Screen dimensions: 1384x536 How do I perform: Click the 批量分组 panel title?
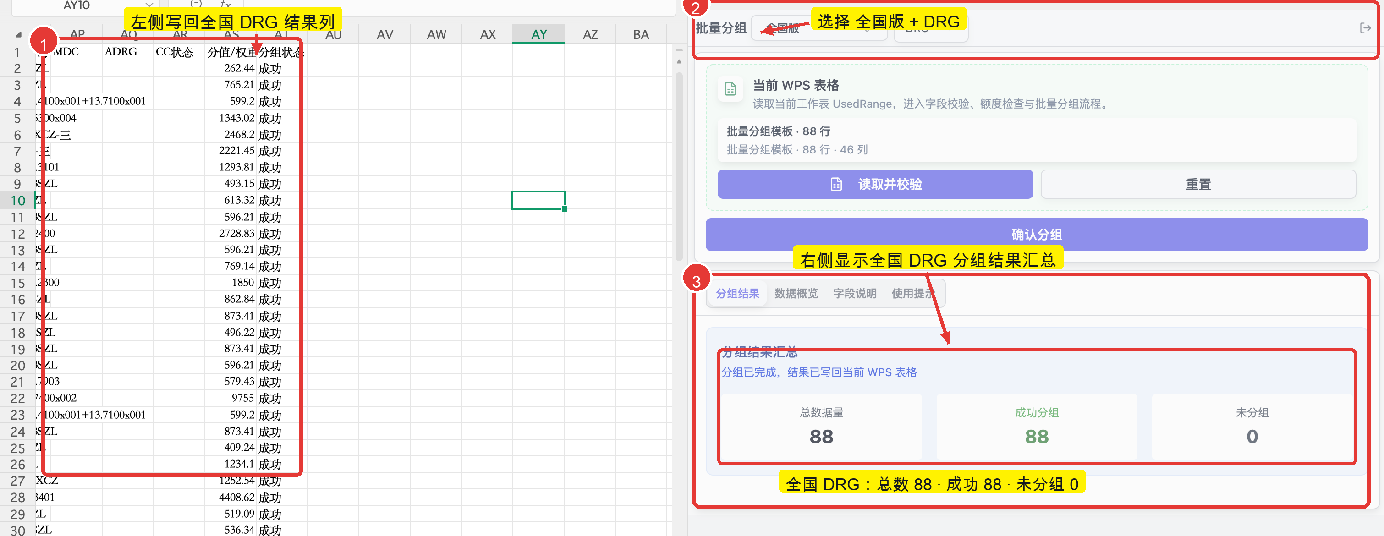[720, 28]
